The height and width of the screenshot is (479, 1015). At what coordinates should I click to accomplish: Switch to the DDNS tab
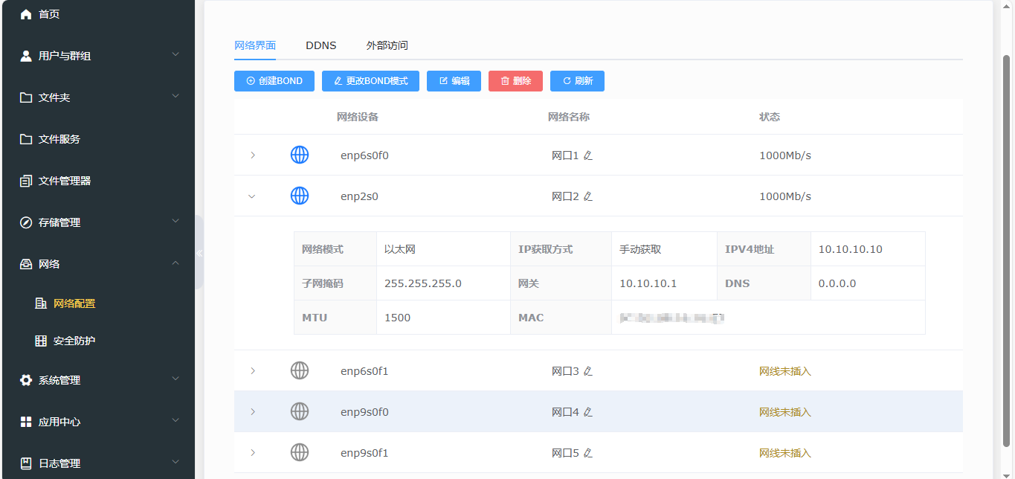tap(320, 45)
